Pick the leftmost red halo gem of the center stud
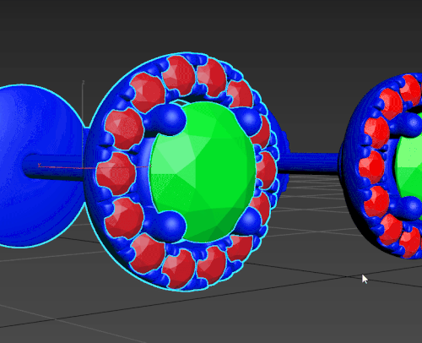The height and width of the screenshot is (343, 422). [x=116, y=173]
